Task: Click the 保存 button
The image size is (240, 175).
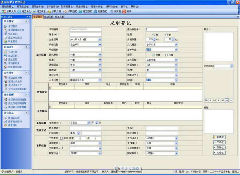Action: pos(219,148)
